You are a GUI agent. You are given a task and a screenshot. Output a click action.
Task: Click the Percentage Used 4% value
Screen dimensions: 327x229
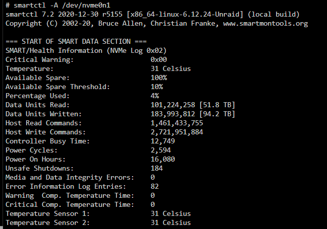(x=155, y=96)
